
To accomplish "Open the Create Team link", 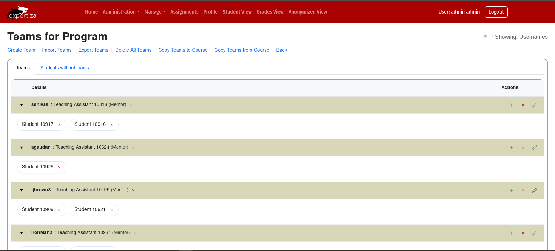I will tap(22, 50).
